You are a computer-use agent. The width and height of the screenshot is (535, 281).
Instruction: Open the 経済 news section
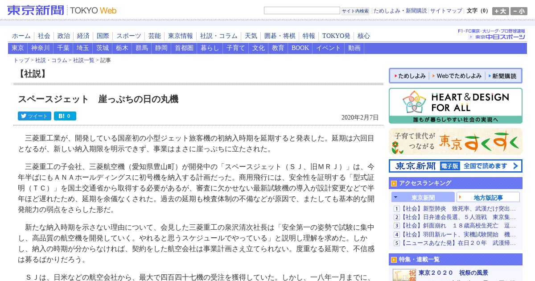pos(83,36)
